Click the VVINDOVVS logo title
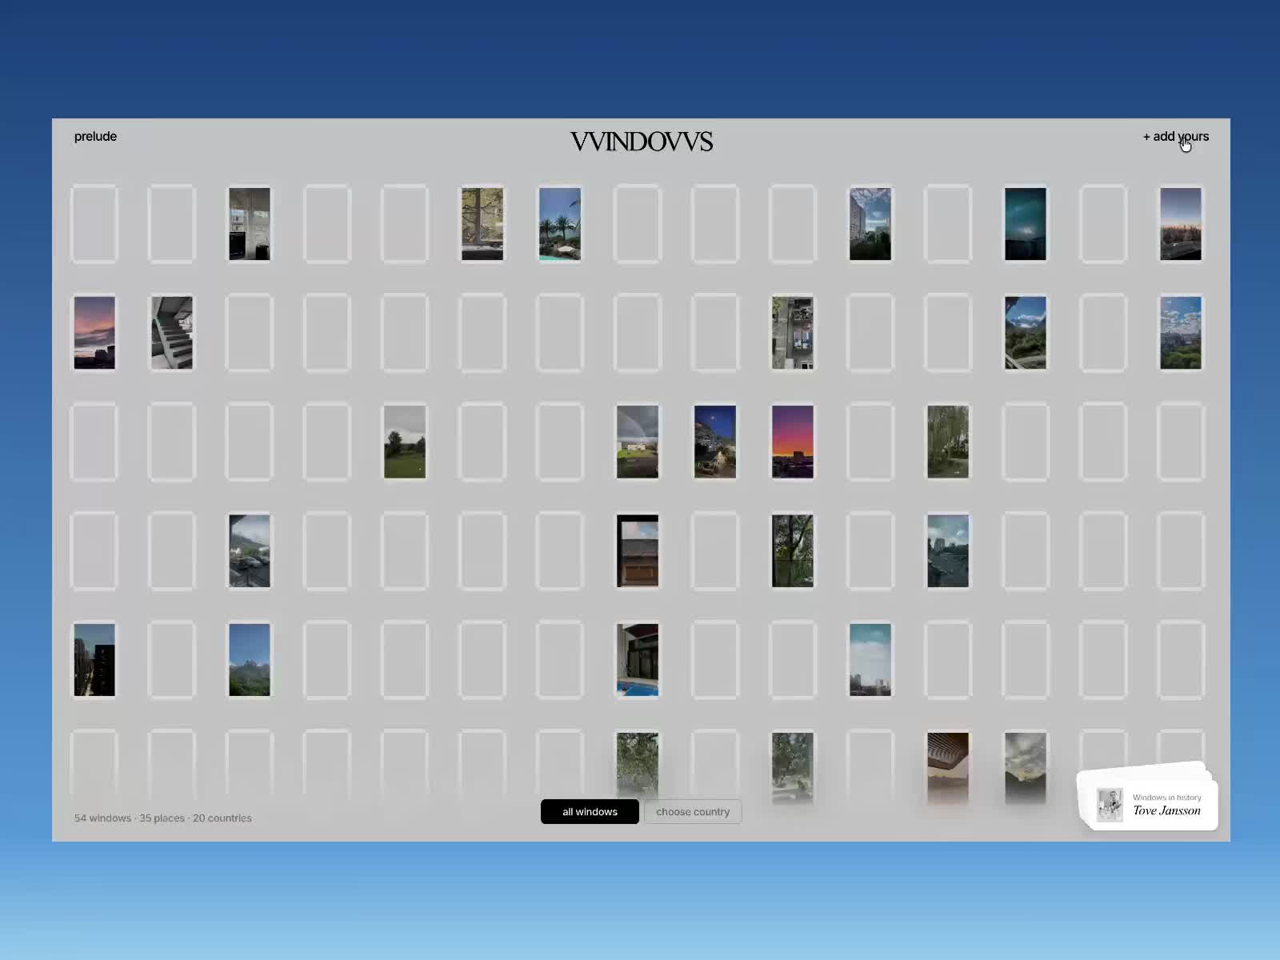Viewport: 1280px width, 960px height. pos(641,142)
